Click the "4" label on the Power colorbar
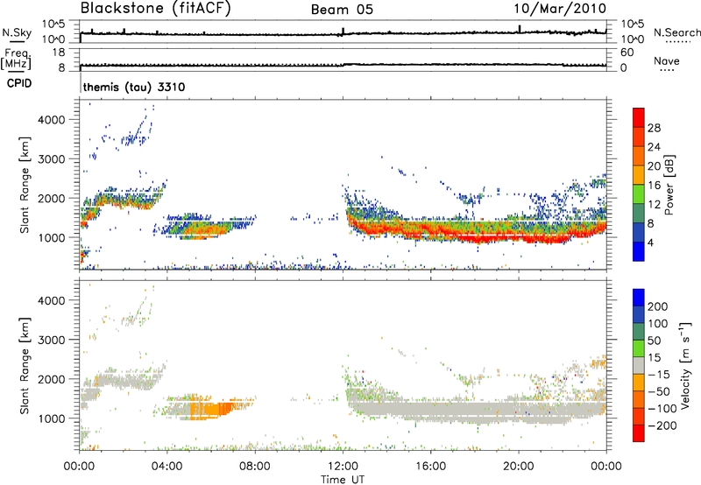Image resolution: width=701 pixels, height=485 pixels. click(651, 242)
